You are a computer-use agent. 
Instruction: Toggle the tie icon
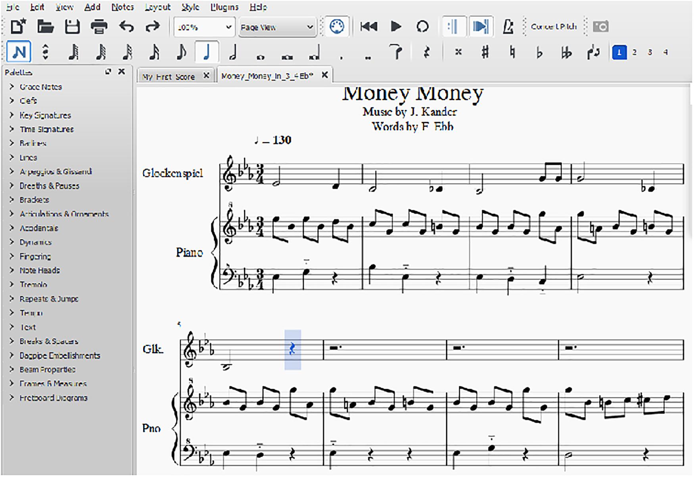point(395,52)
